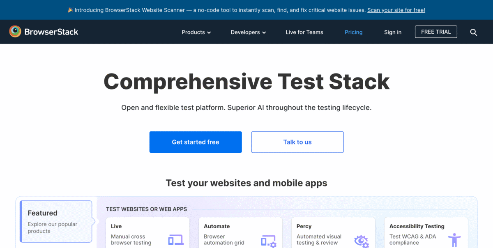Open the Products dropdown
Viewport: 493px width, 248px height.
point(196,32)
